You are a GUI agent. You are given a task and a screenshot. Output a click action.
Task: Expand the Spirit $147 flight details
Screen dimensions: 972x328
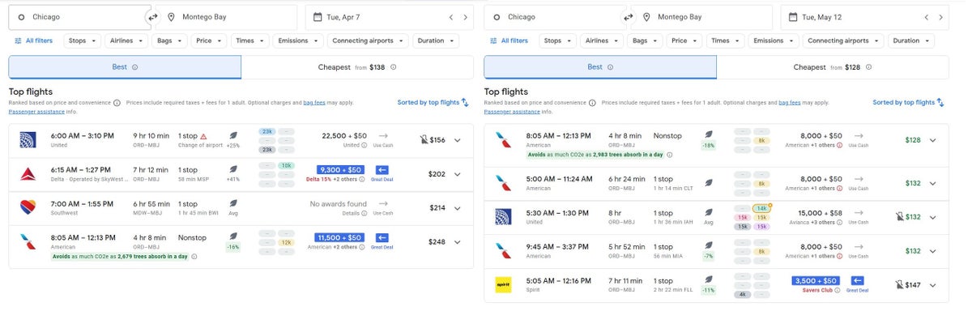933,285
